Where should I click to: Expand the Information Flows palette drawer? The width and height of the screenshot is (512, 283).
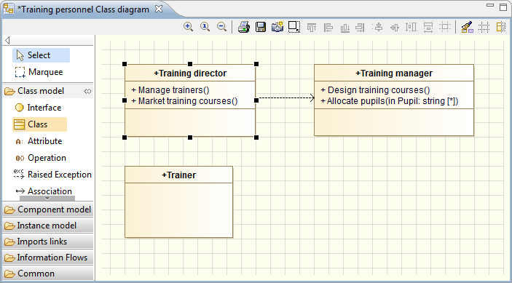pyautogui.click(x=47, y=258)
